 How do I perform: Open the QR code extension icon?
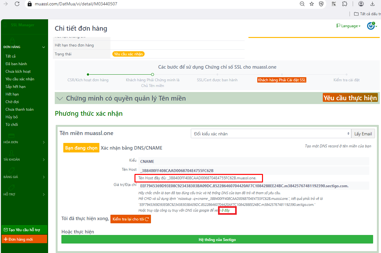pyautogui.click(x=334, y=4)
